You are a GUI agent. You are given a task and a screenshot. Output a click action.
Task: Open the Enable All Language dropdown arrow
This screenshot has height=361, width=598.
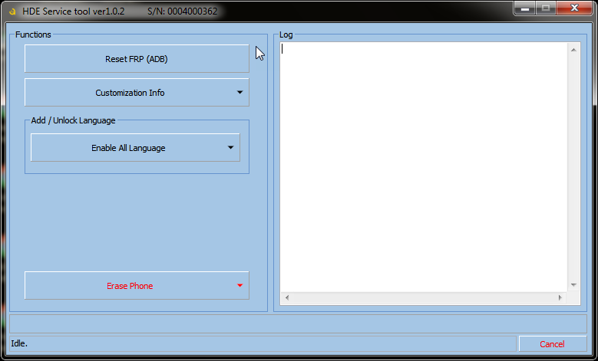tap(230, 148)
